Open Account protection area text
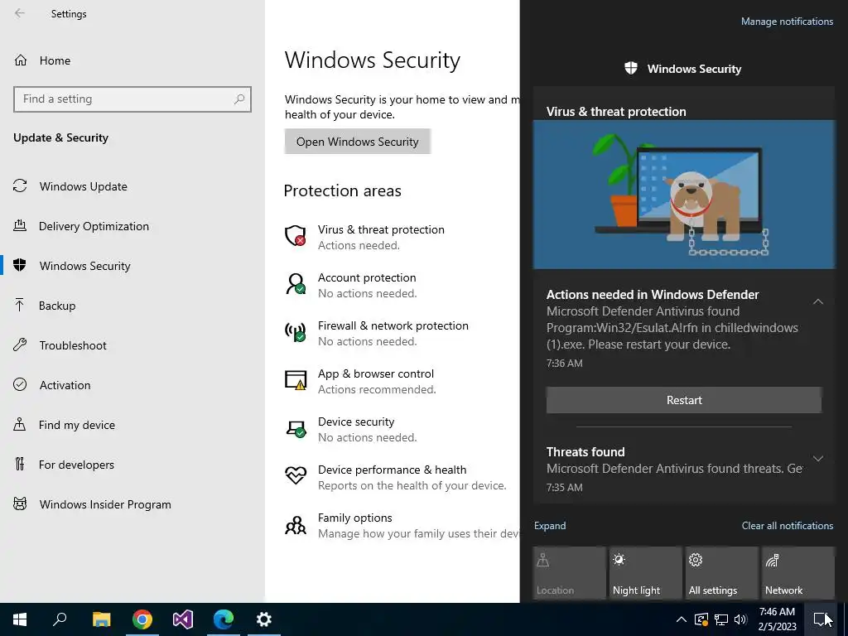 coord(367,277)
